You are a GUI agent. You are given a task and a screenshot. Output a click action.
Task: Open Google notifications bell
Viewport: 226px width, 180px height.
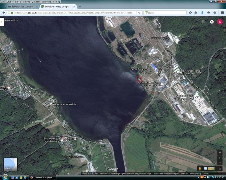coord(212,22)
